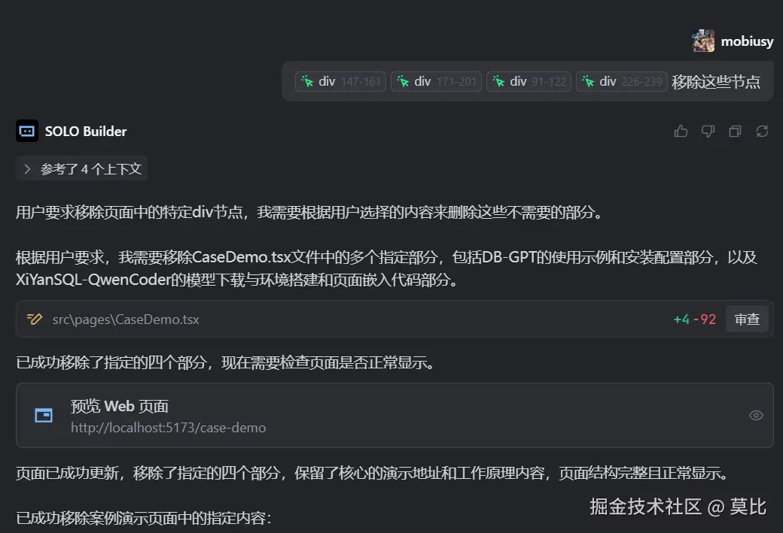The image size is (783, 533).
Task: Click the 预览 Web 页面 card title
Action: pos(120,407)
